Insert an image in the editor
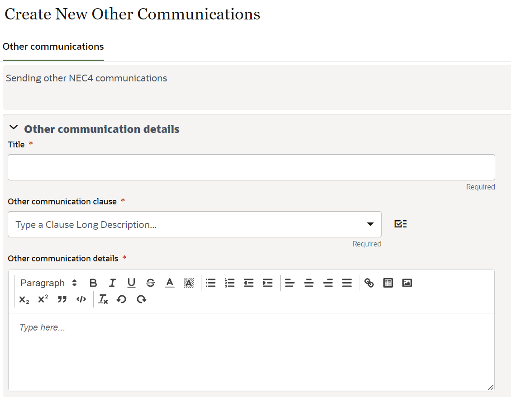This screenshot has width=511, height=397. click(407, 283)
